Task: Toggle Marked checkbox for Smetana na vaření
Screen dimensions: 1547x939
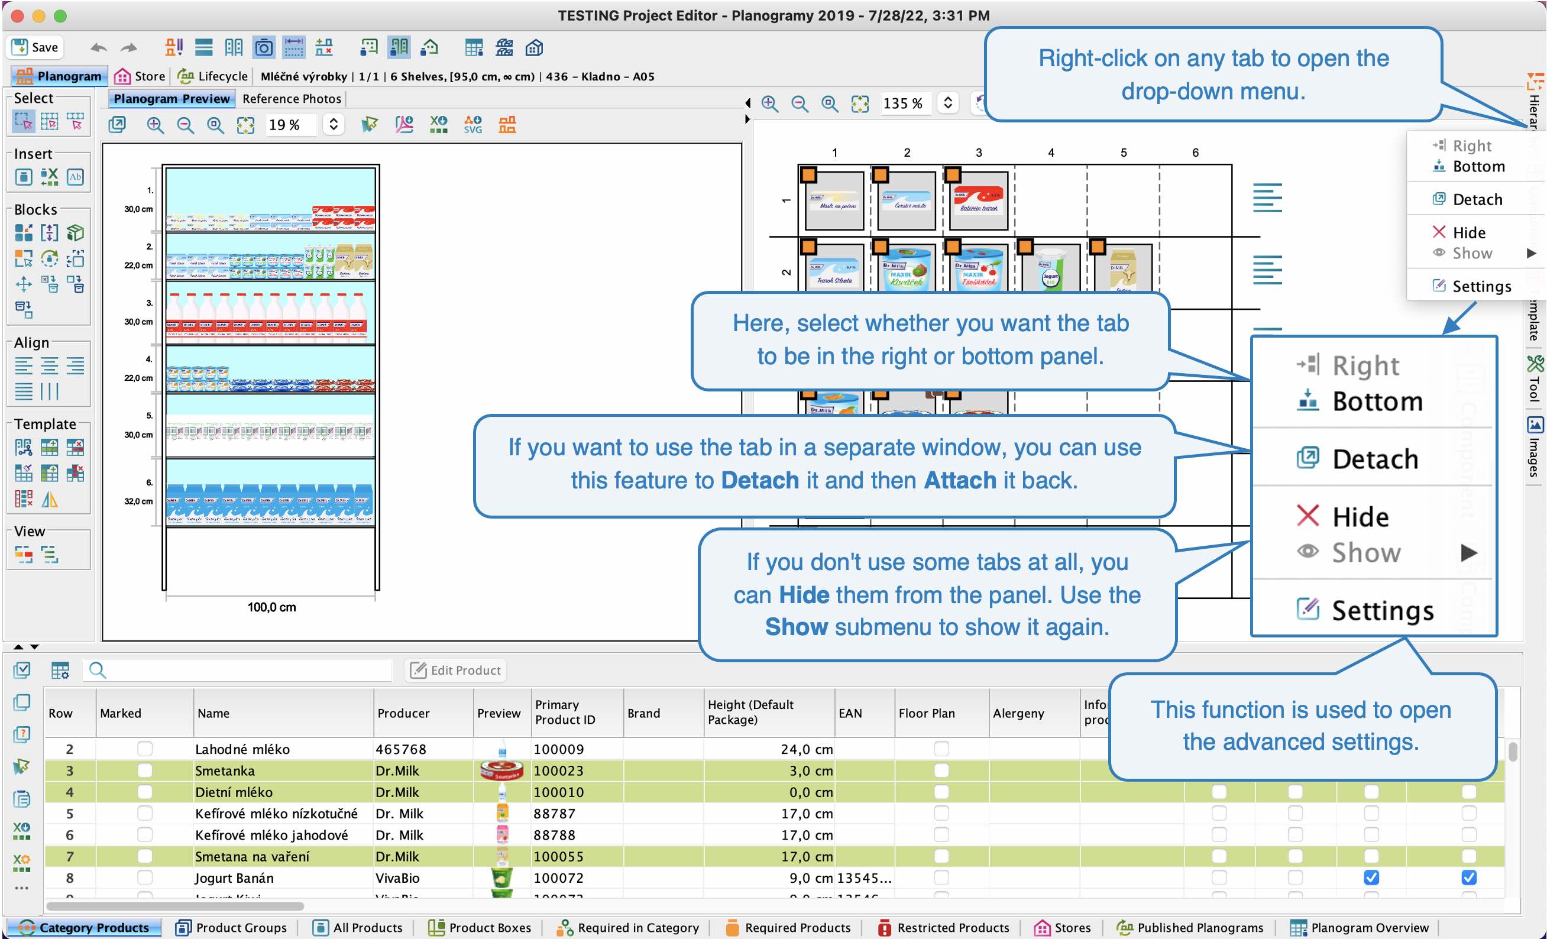Action: 145,856
